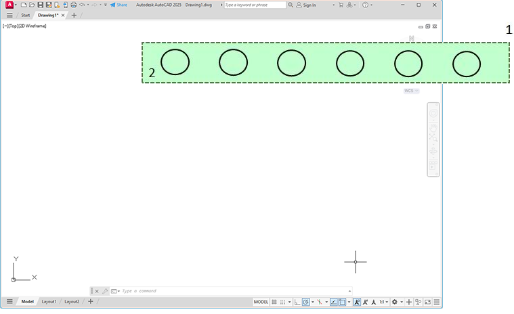Click the Type a command input line
The width and height of the screenshot is (514, 314).
pos(234,291)
